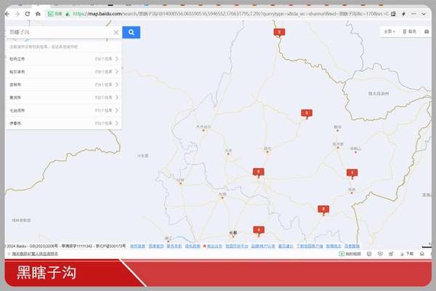Open map marker number 1
Viewport: 436px width, 291px height.
click(352, 173)
